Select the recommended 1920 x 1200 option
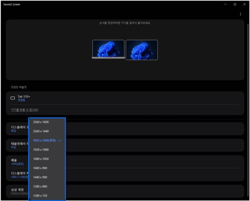The height and width of the screenshot is (201, 250). 44,141
